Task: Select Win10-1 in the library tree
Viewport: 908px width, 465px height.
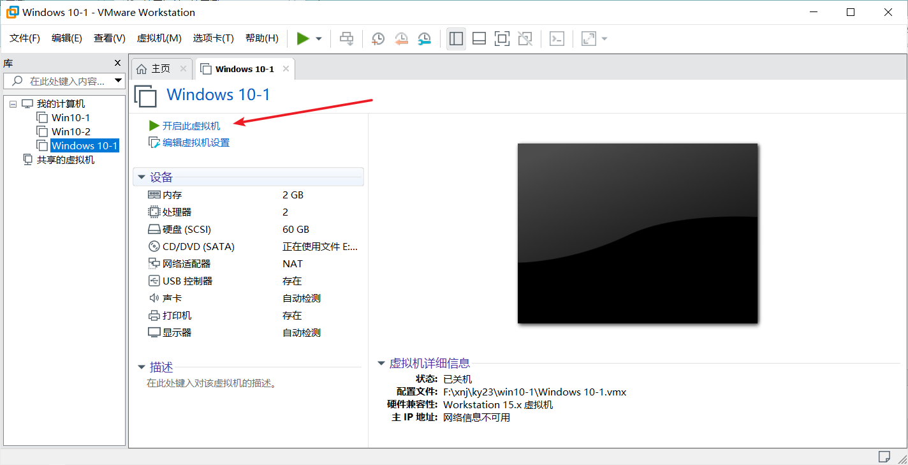Action: [71, 117]
